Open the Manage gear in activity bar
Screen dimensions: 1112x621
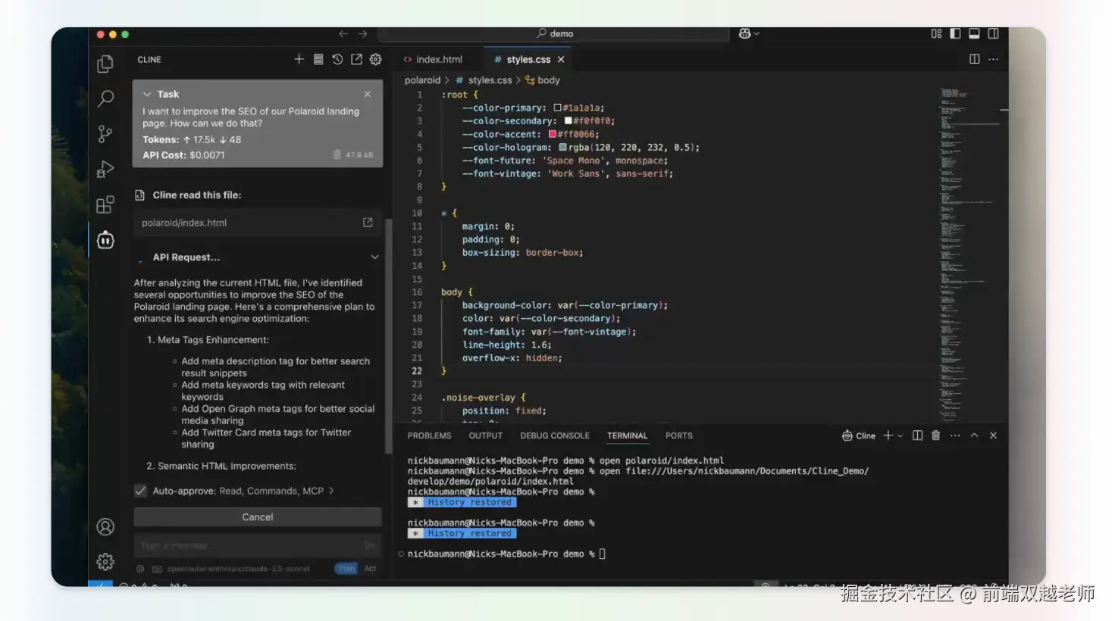pyautogui.click(x=105, y=561)
